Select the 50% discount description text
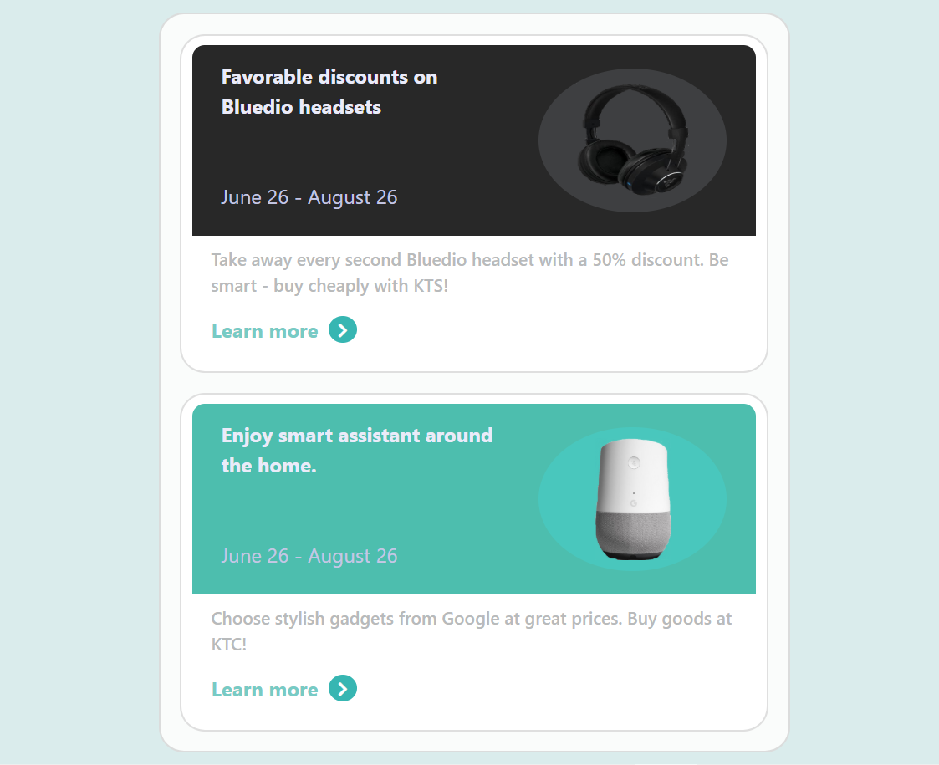 click(x=470, y=273)
